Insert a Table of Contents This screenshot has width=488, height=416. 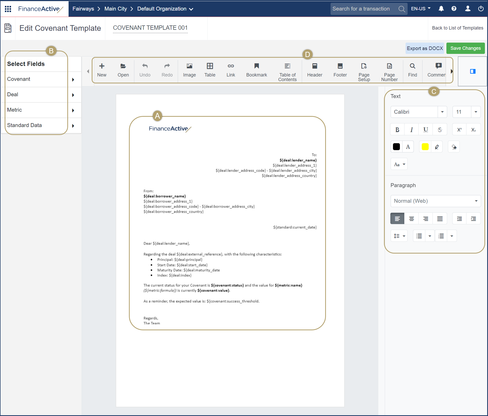287,71
